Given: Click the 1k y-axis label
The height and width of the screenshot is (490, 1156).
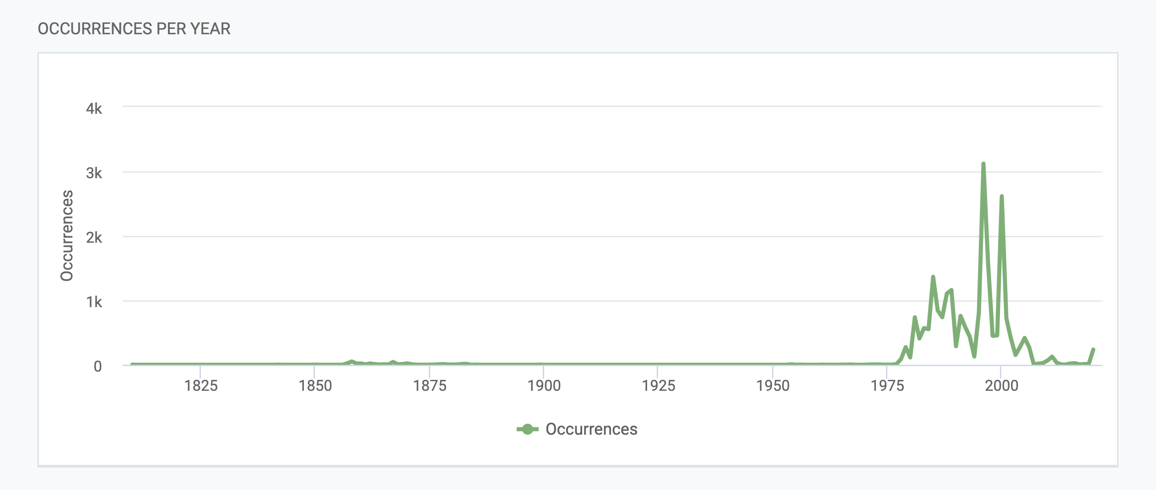Looking at the screenshot, I should 94,302.
